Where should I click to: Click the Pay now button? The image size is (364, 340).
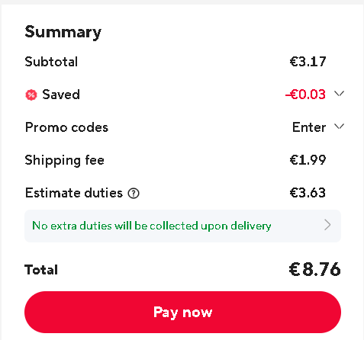click(182, 312)
